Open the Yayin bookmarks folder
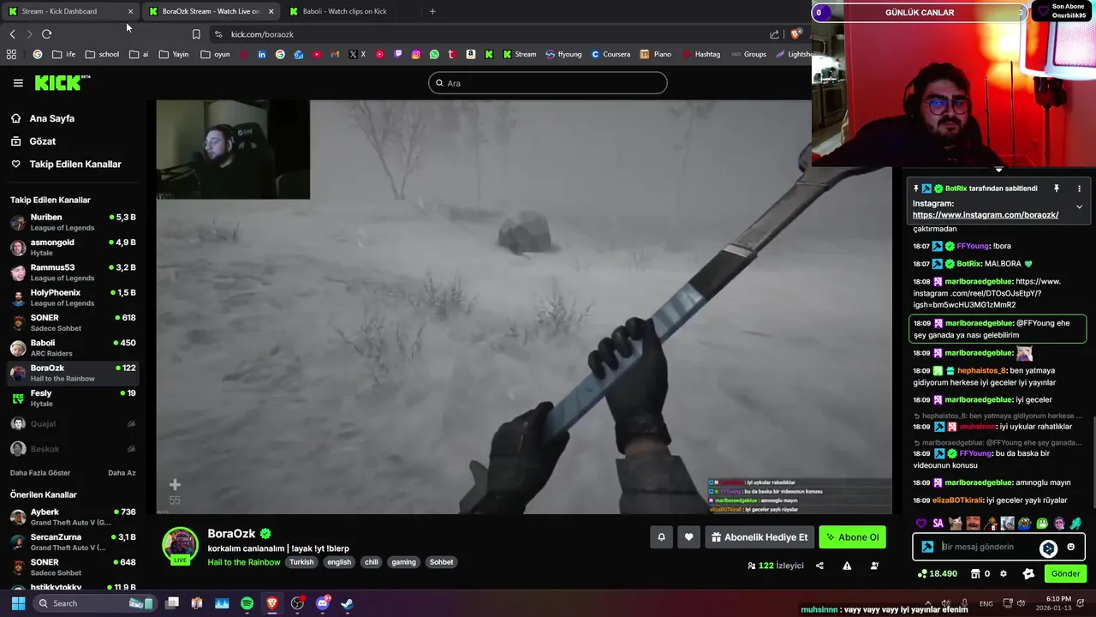 174,54
